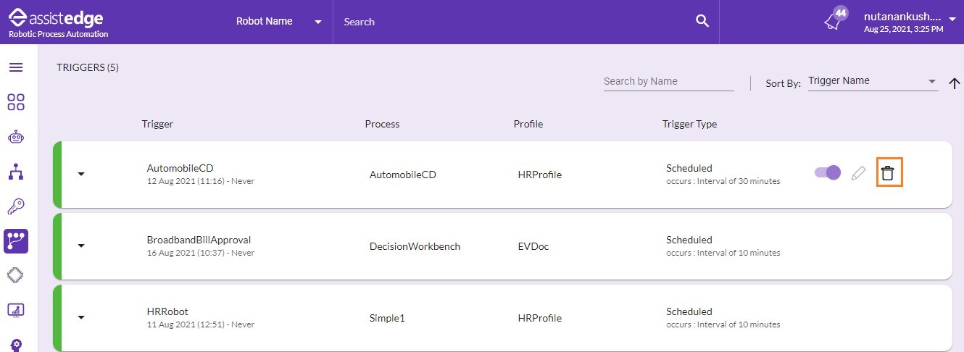Open the hamburger menu in sidebar
Image resolution: width=964 pixels, height=352 pixels.
(x=16, y=67)
